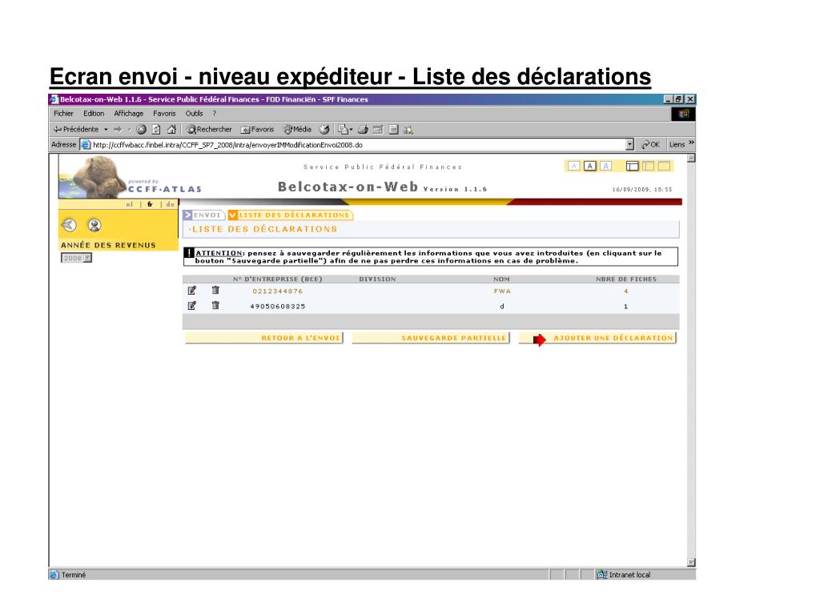Select the Liste des déclarations breadcrumb tab
The width and height of the screenshot is (820, 615).
(x=290, y=215)
